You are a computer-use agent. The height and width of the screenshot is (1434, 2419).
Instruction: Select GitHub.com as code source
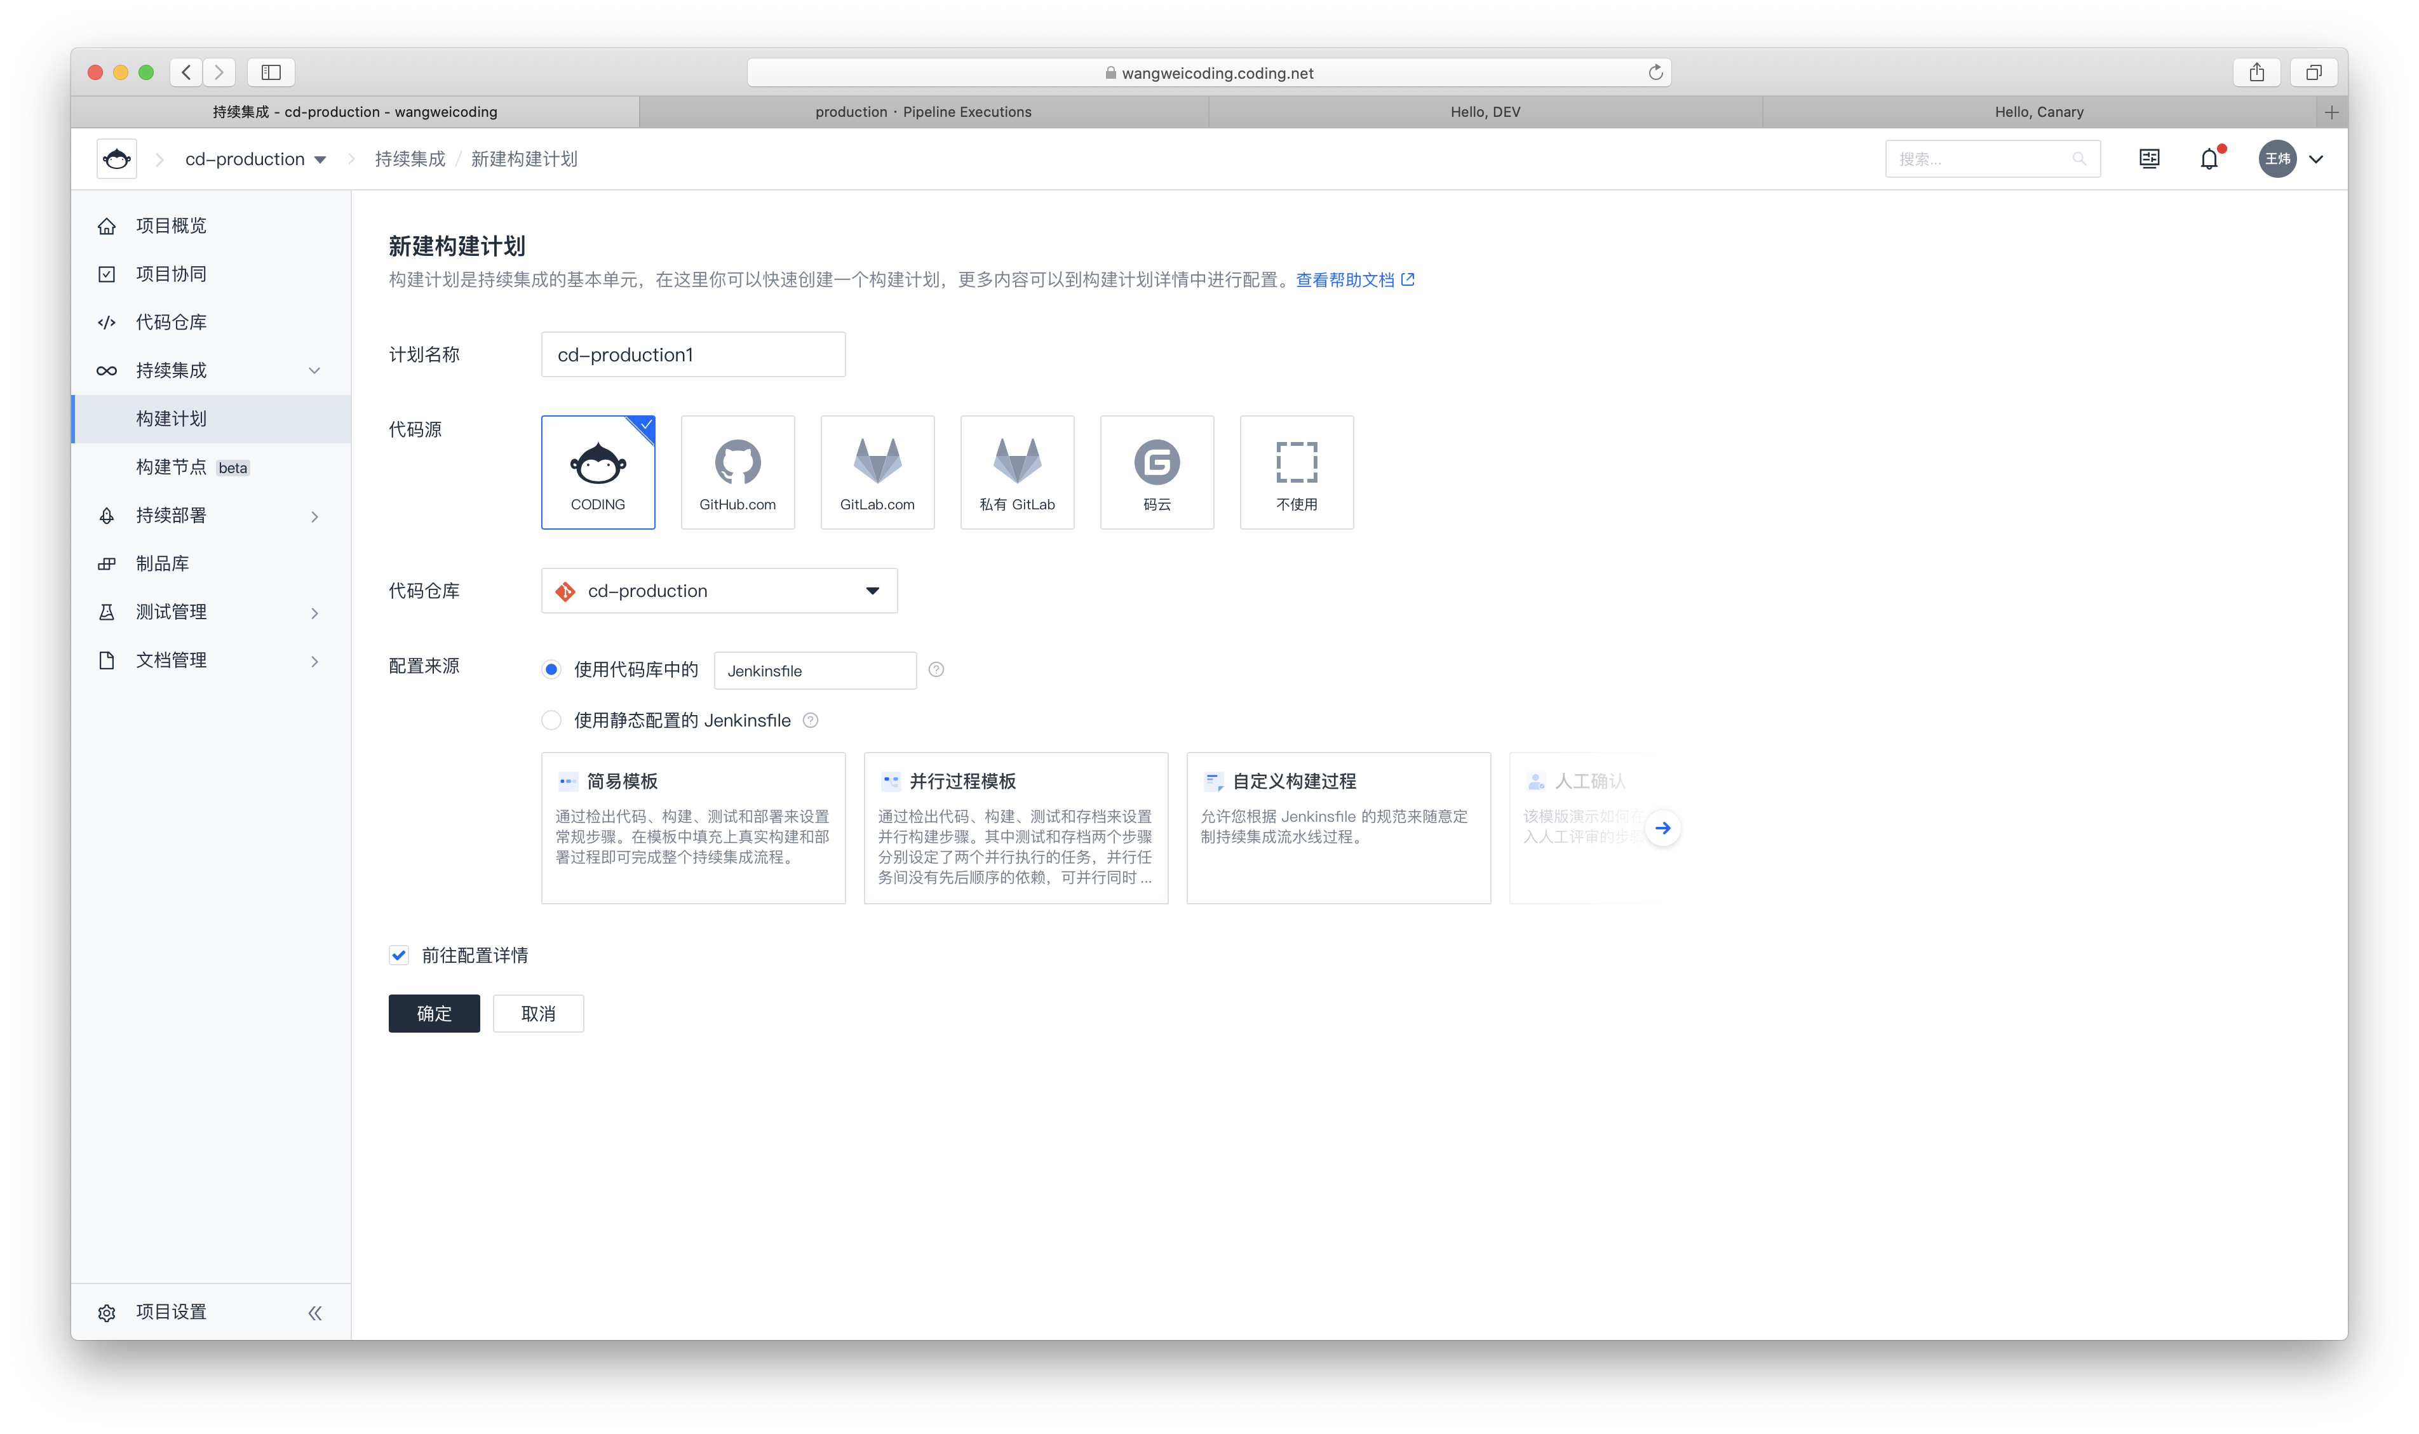coord(738,472)
